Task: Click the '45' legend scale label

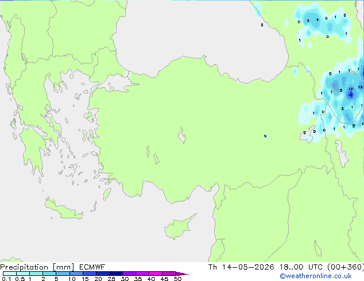Action: [164, 279]
